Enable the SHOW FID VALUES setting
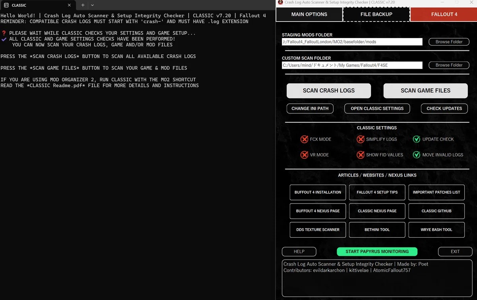Viewport: 477px width, 300px height. click(x=380, y=155)
